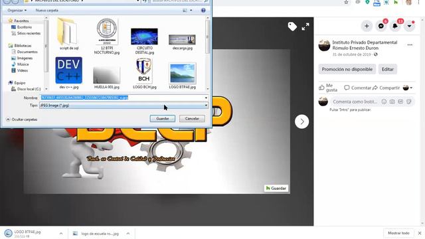Click Me gusta on the photo
Screen dimensions: 425x239
click(328, 88)
